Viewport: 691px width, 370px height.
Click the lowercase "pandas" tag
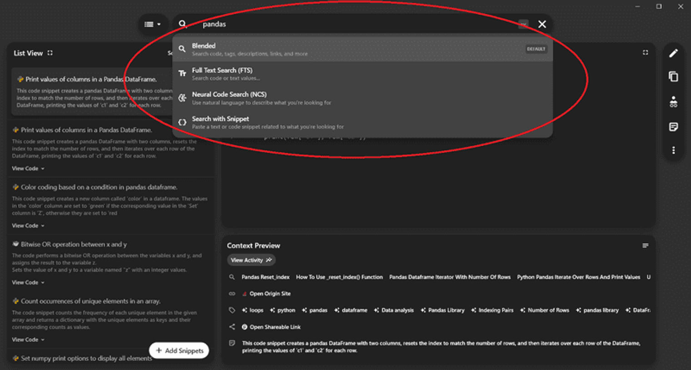[315, 310]
